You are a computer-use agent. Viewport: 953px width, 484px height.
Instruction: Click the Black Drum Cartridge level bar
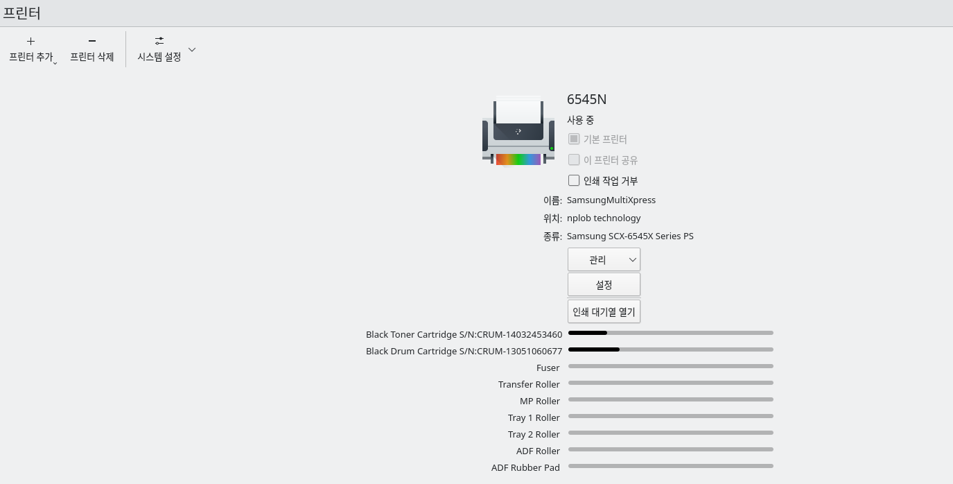[670, 349]
